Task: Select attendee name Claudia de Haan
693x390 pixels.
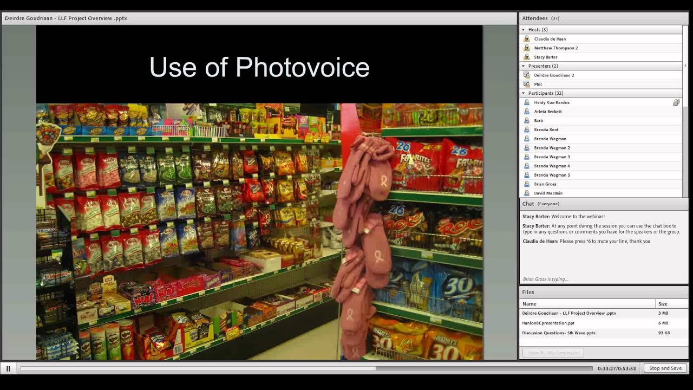Action: click(550, 39)
